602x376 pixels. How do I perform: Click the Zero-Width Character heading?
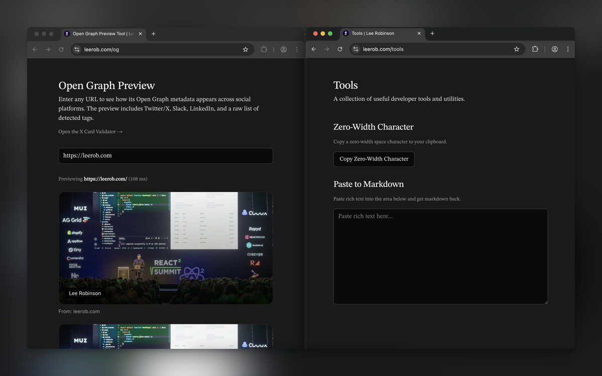pos(373,127)
